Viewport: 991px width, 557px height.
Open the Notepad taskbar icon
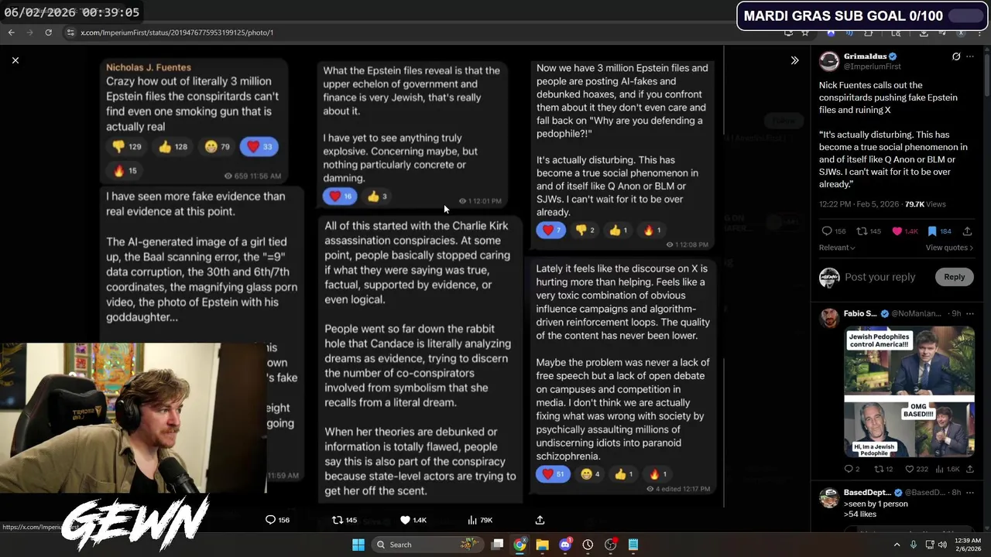tap(633, 545)
